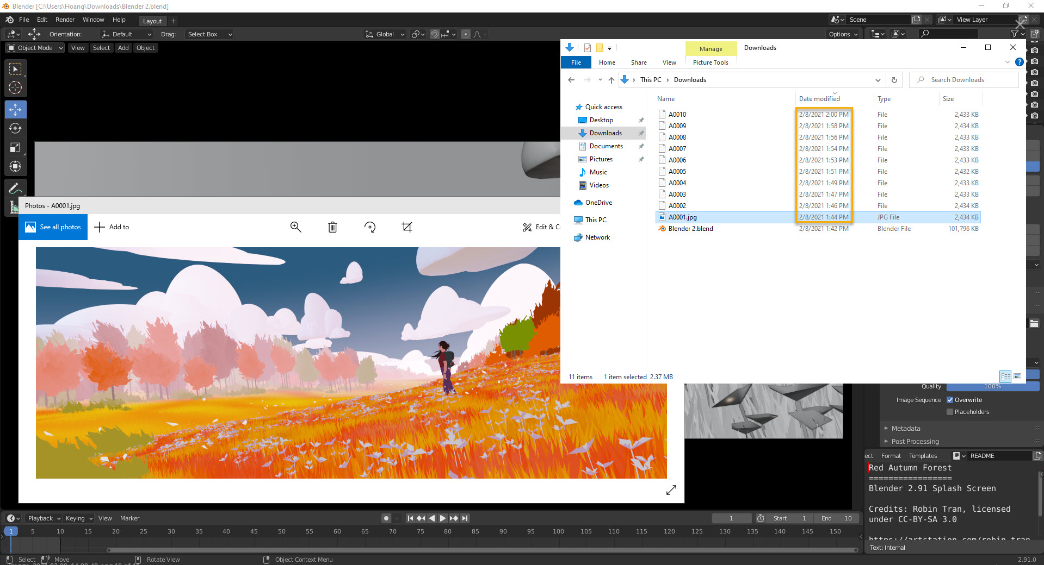Click the delete trash icon in Photos

(332, 227)
